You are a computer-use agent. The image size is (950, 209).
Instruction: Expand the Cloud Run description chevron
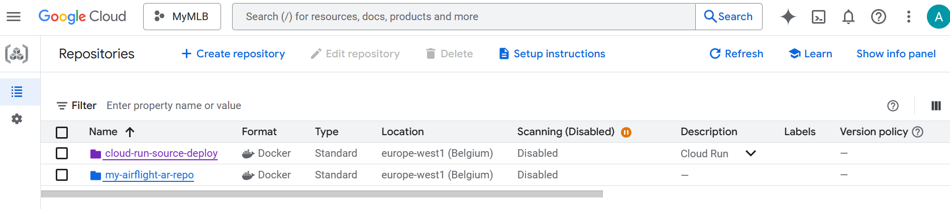(751, 153)
